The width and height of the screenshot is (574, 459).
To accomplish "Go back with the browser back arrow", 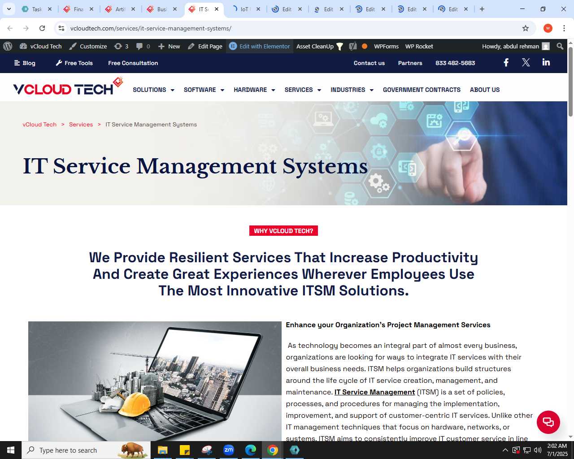I will point(10,28).
